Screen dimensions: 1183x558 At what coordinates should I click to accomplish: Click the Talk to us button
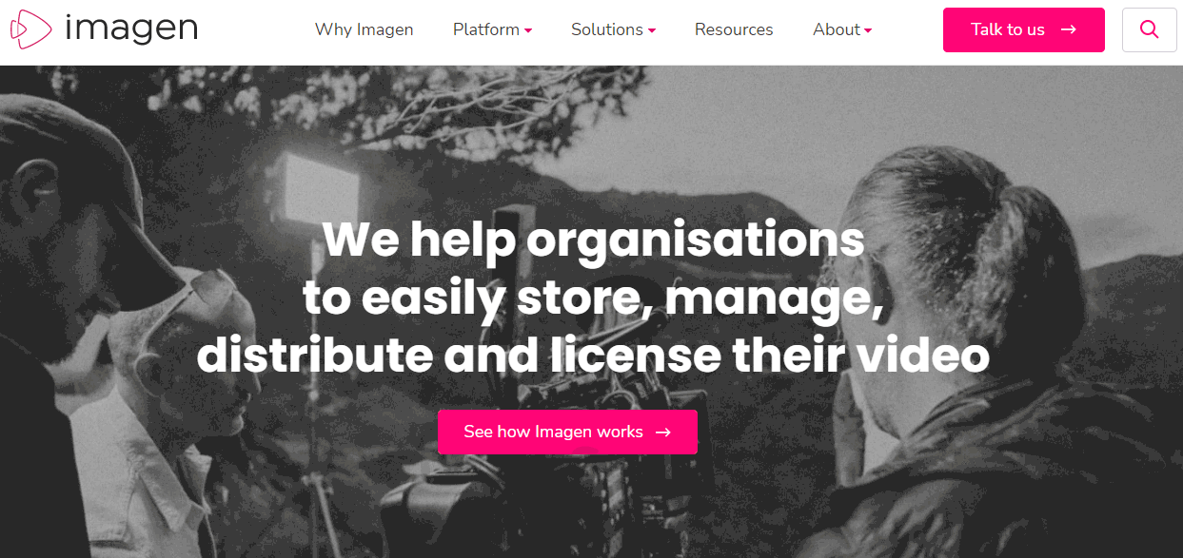click(x=1024, y=29)
